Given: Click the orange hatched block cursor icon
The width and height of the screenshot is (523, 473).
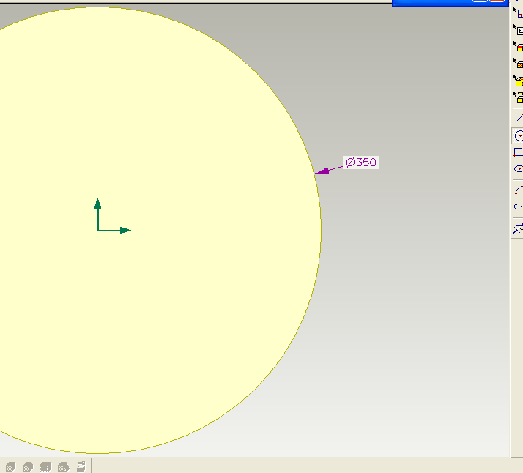Looking at the screenshot, I should [x=519, y=63].
